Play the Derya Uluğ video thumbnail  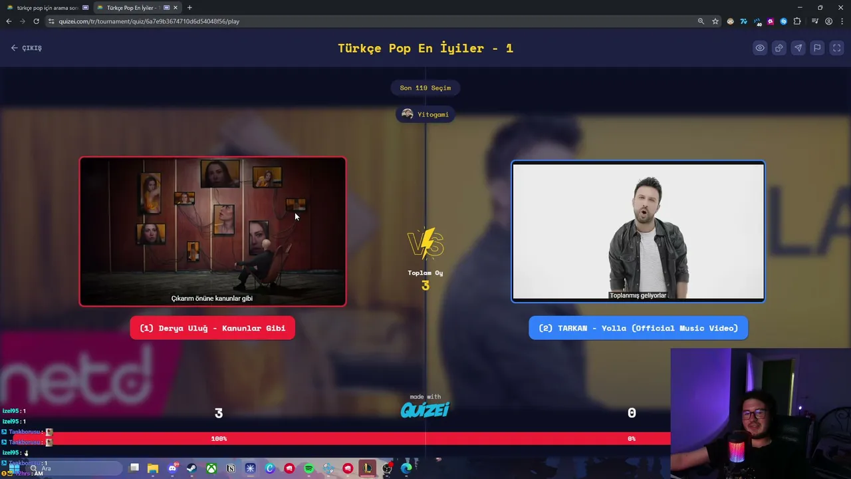pos(213,232)
